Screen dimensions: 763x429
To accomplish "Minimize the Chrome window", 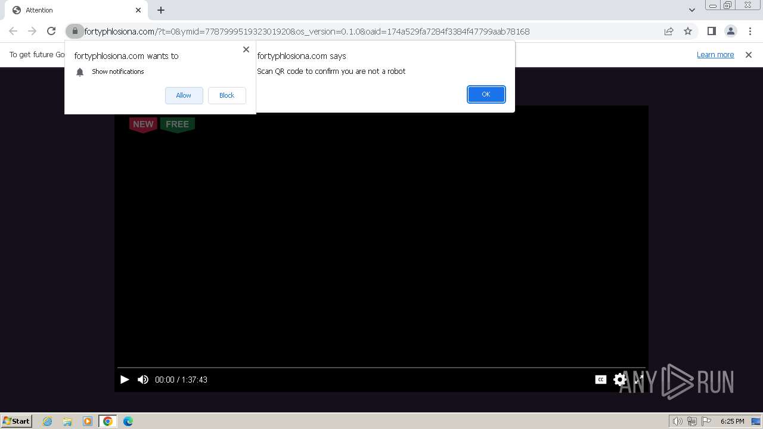I will tap(712, 6).
